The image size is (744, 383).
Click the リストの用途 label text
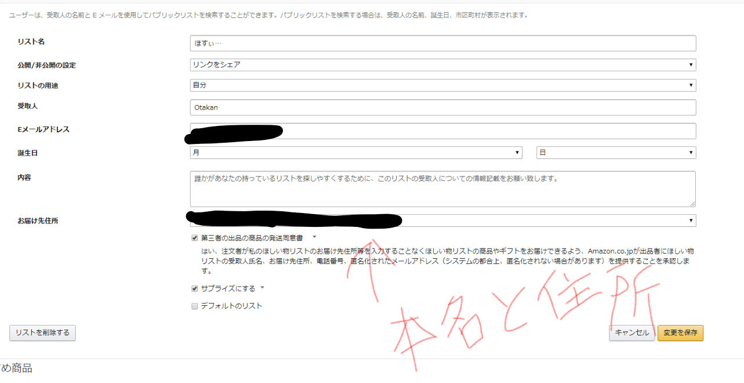tap(38, 85)
